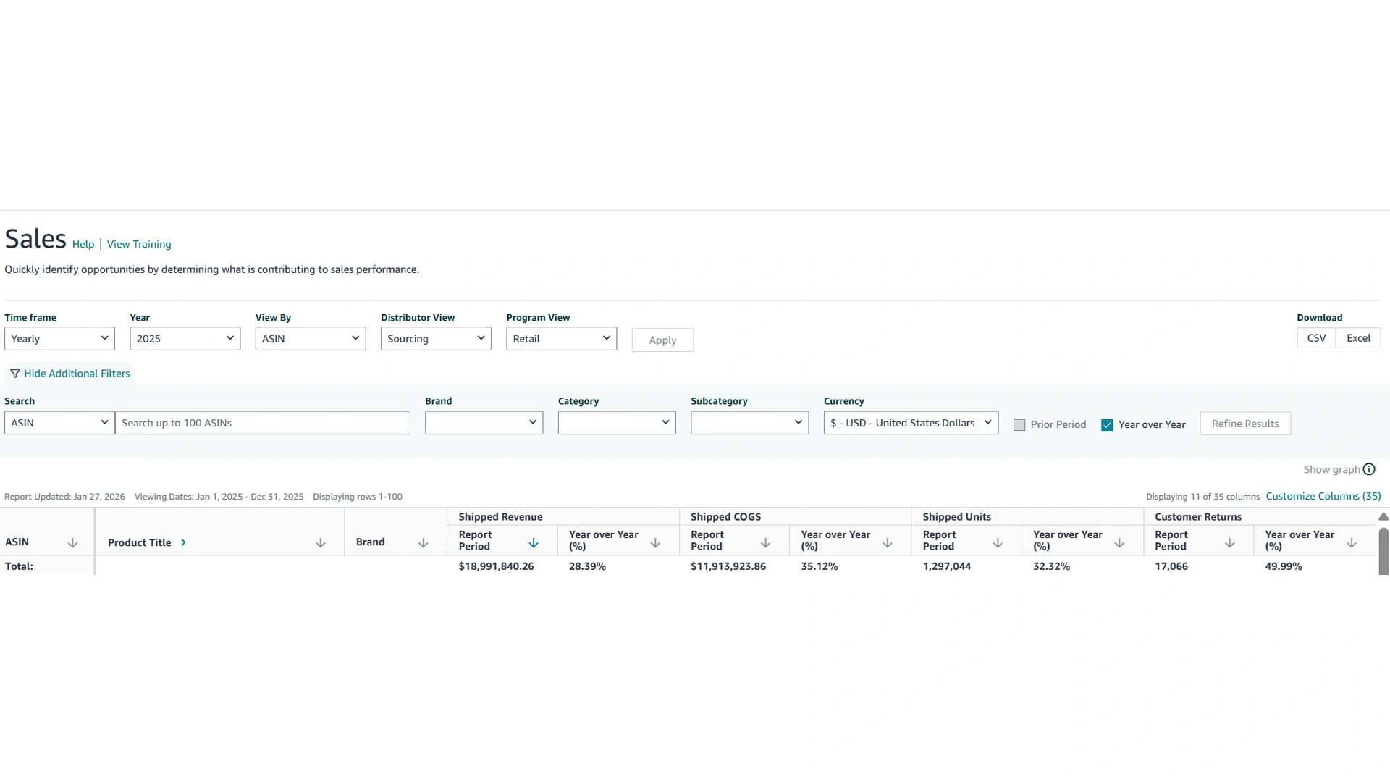Viewport: 1390px width, 782px height.
Task: Download report as Excel
Action: tap(1358, 338)
